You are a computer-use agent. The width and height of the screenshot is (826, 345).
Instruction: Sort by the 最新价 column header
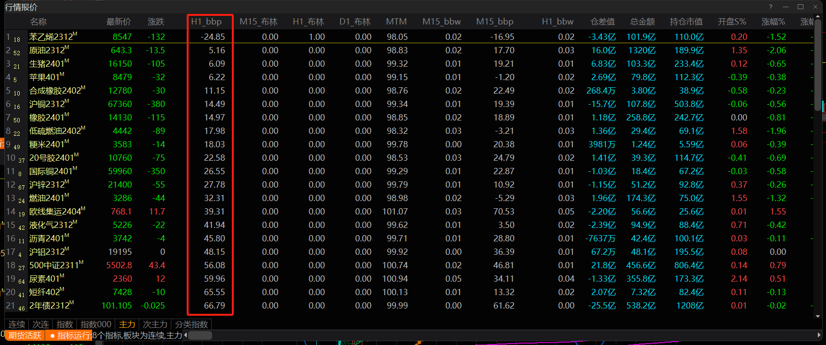click(x=119, y=22)
